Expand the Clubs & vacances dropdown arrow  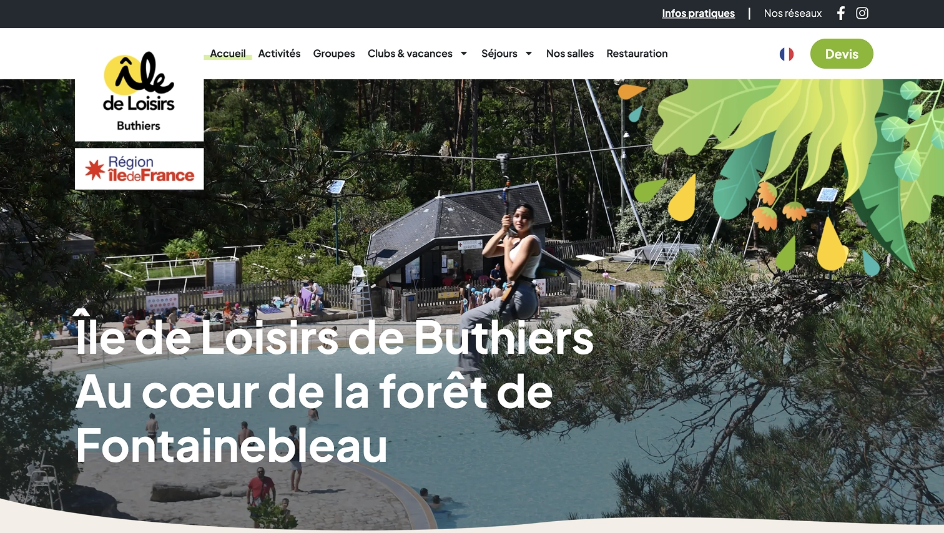464,54
